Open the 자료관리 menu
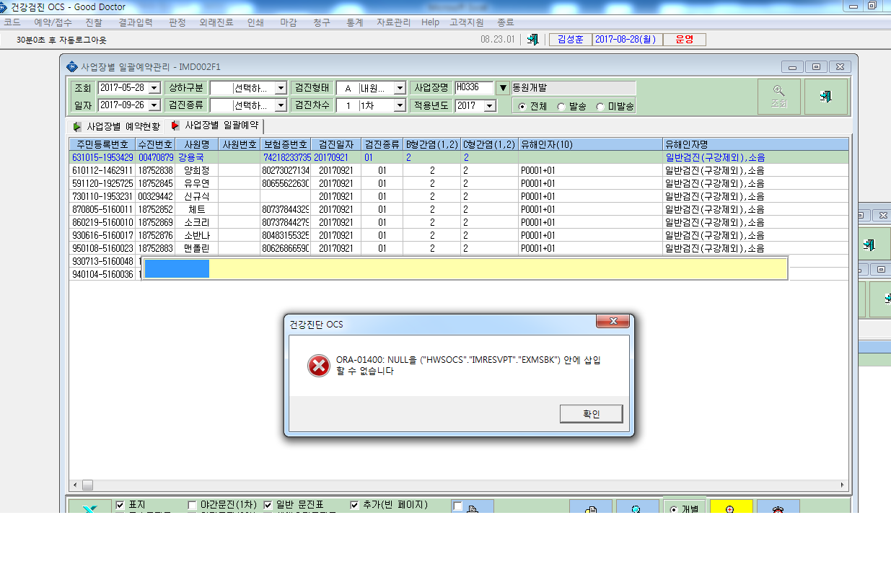891x585 pixels. pos(393,22)
